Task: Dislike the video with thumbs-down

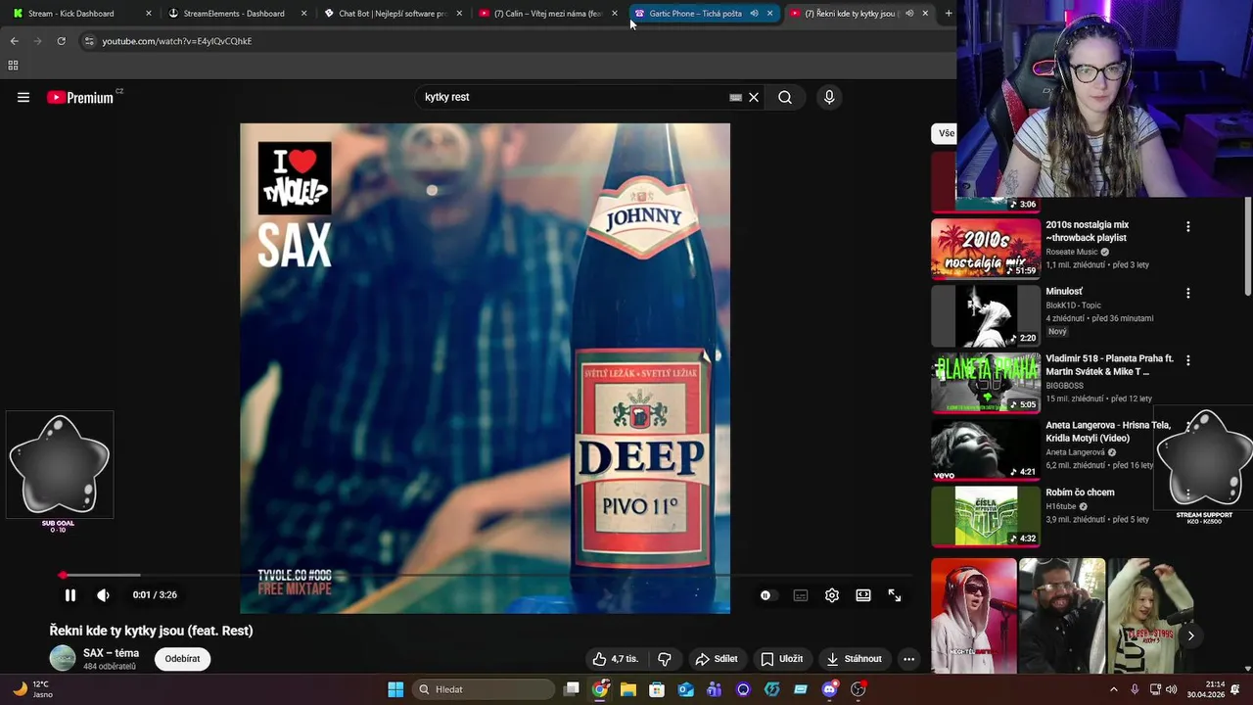Action: [665, 659]
